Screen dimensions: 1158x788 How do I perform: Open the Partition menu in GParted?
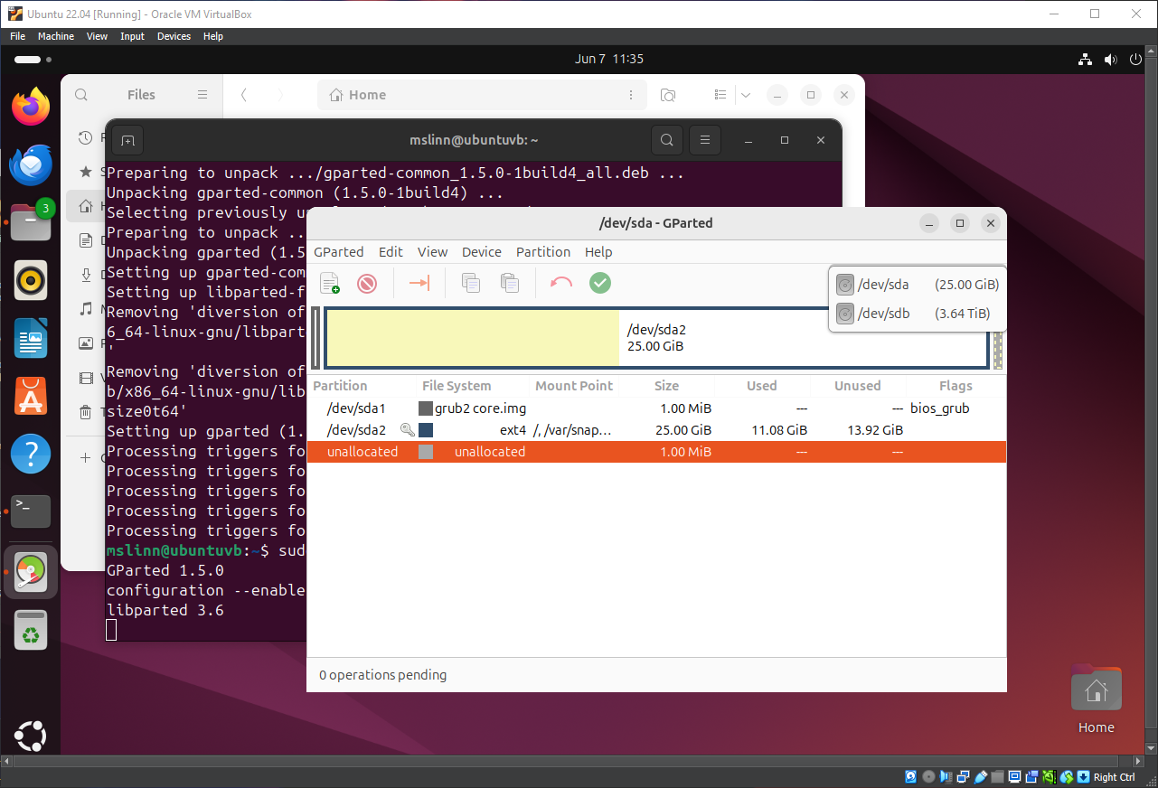(x=542, y=252)
